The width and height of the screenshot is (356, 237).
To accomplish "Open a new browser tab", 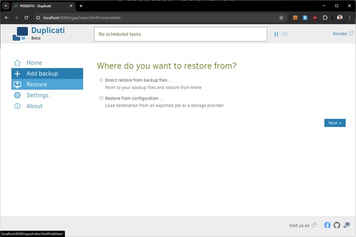I will pyautogui.click(x=81, y=6).
